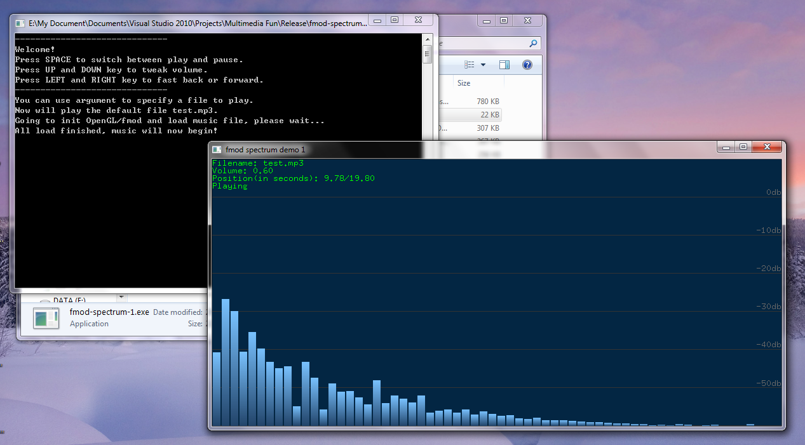Click the fmod-spectrum-1.exe application icon in details pane
Viewport: 805px width, 445px height.
[45, 318]
